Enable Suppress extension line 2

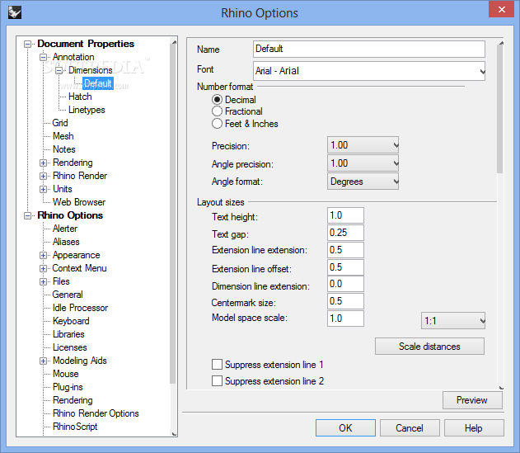click(x=217, y=380)
